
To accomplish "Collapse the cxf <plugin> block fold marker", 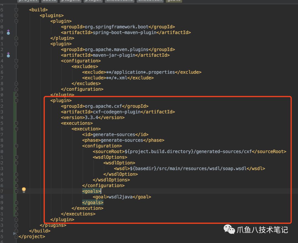I will click(16, 101).
